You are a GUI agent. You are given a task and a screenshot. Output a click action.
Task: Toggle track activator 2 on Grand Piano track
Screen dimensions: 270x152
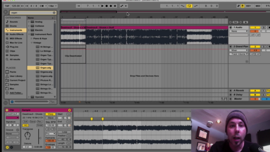tap(255, 46)
